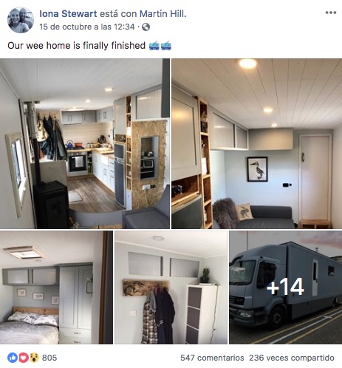The height and width of the screenshot is (368, 342).
Task: Open the sofa and bird picture photo
Action: [257, 143]
